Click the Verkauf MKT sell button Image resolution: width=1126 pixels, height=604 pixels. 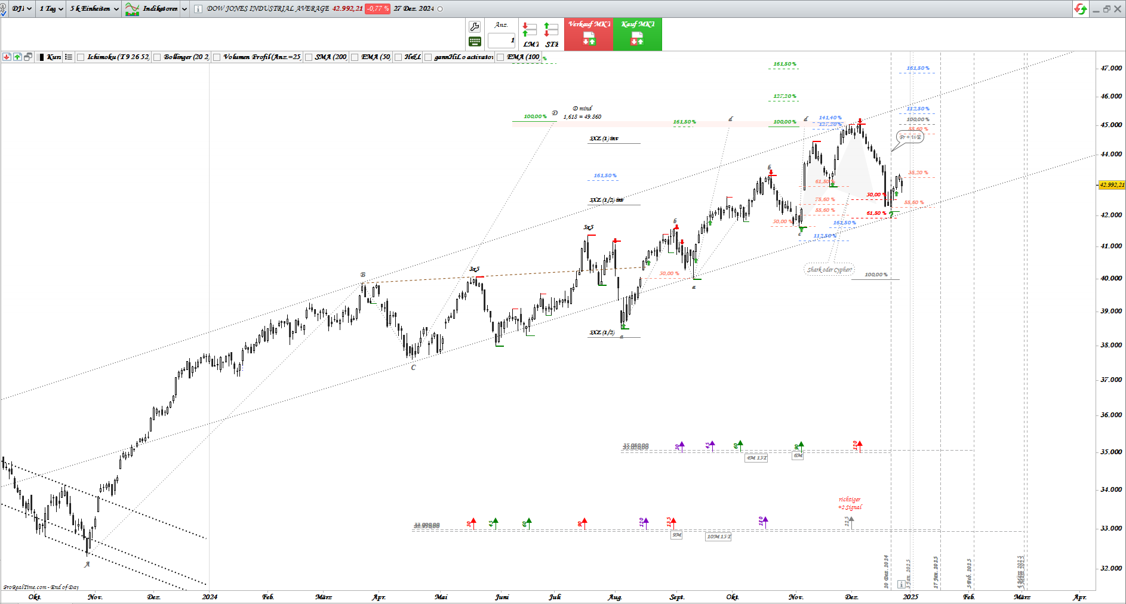tap(589, 34)
